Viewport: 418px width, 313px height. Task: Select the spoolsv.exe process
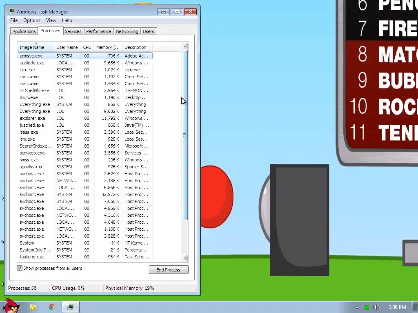click(85, 167)
